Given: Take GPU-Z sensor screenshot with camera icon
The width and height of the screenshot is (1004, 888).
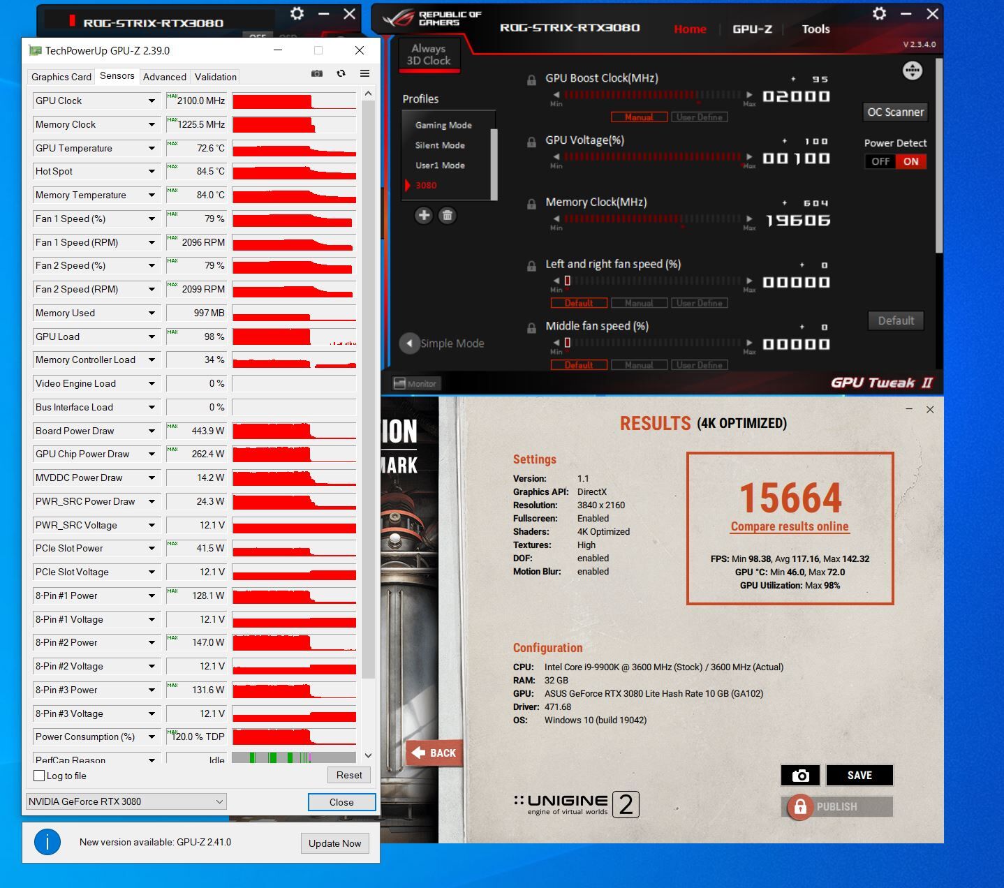Looking at the screenshot, I should (x=317, y=73).
